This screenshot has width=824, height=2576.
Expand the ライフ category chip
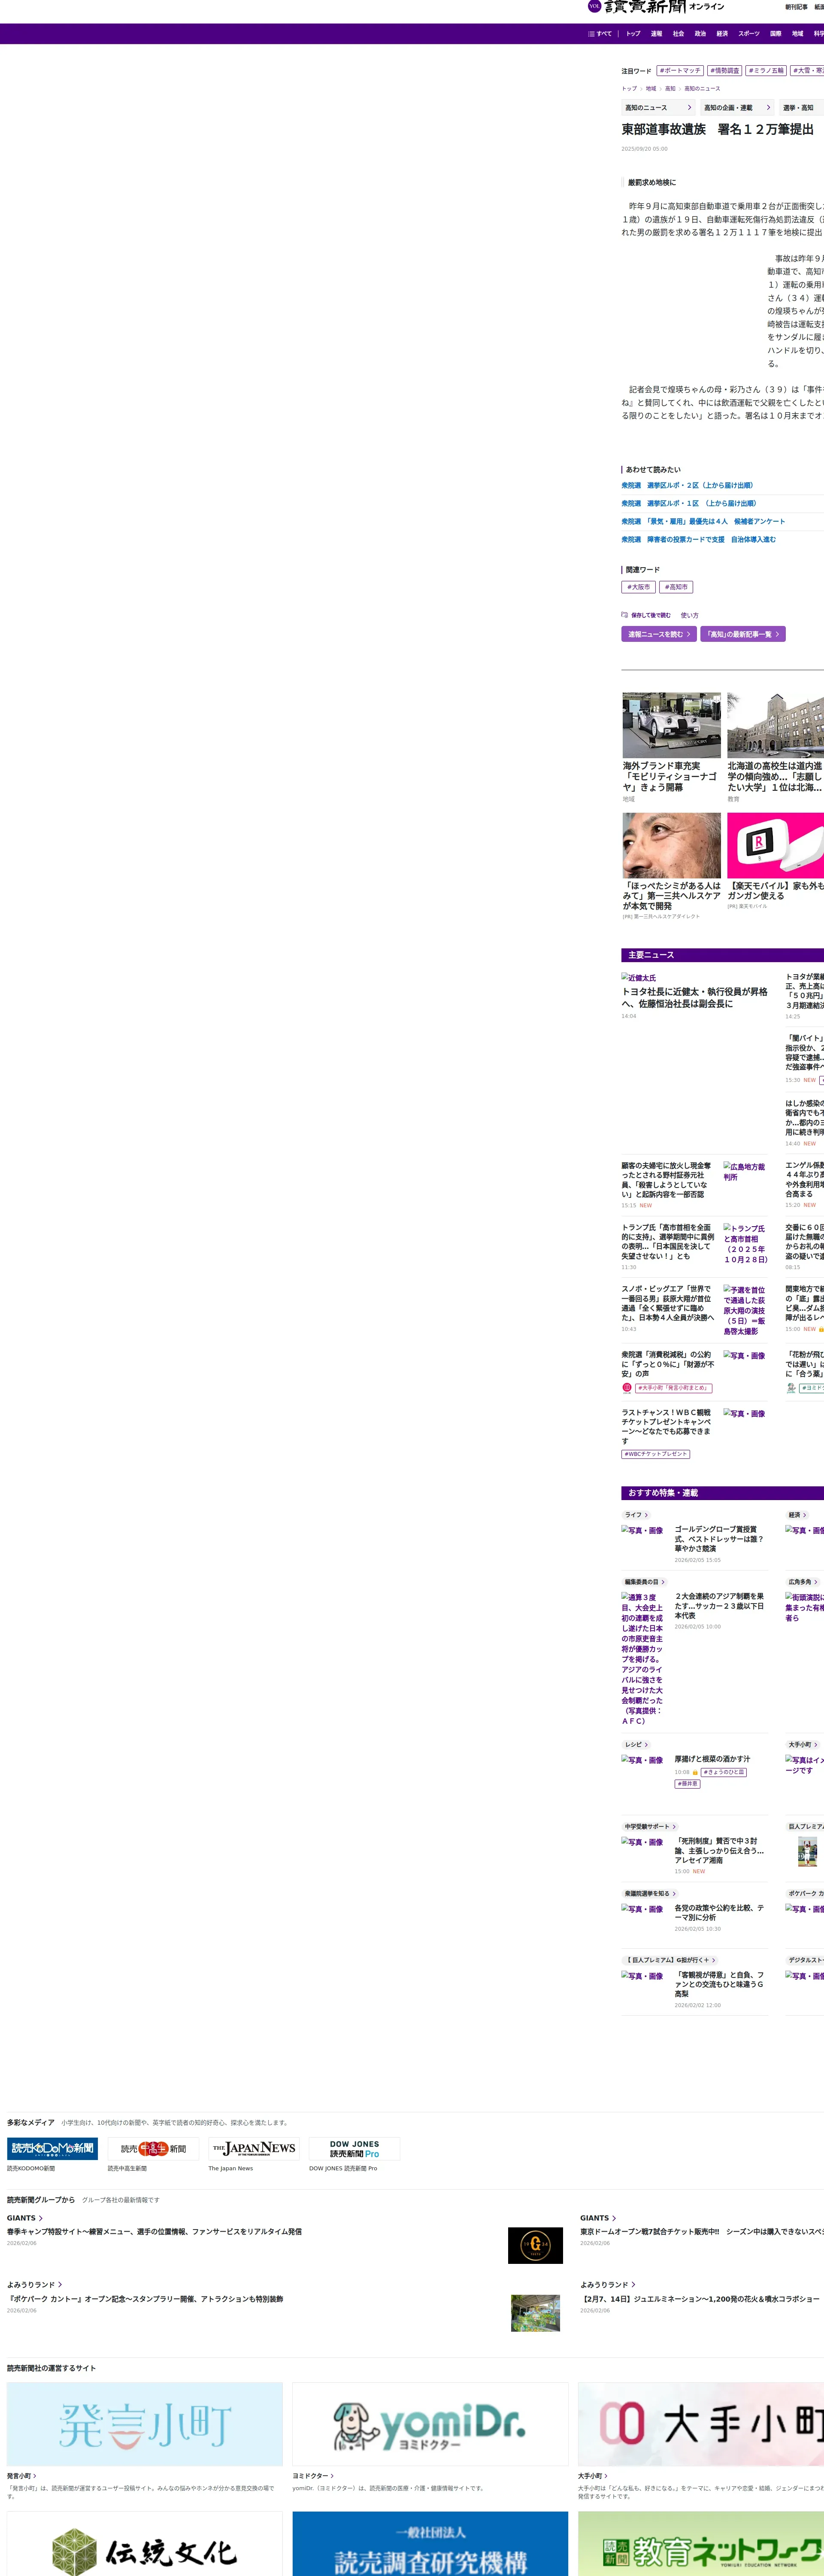pyautogui.click(x=637, y=1515)
